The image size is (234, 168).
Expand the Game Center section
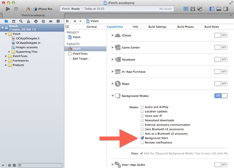113,48
